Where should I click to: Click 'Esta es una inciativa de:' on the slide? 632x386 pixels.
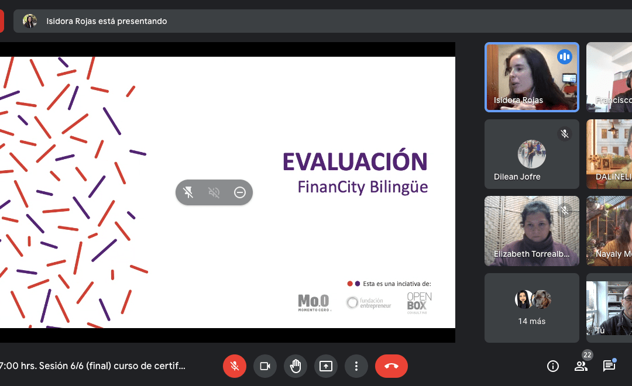click(397, 284)
